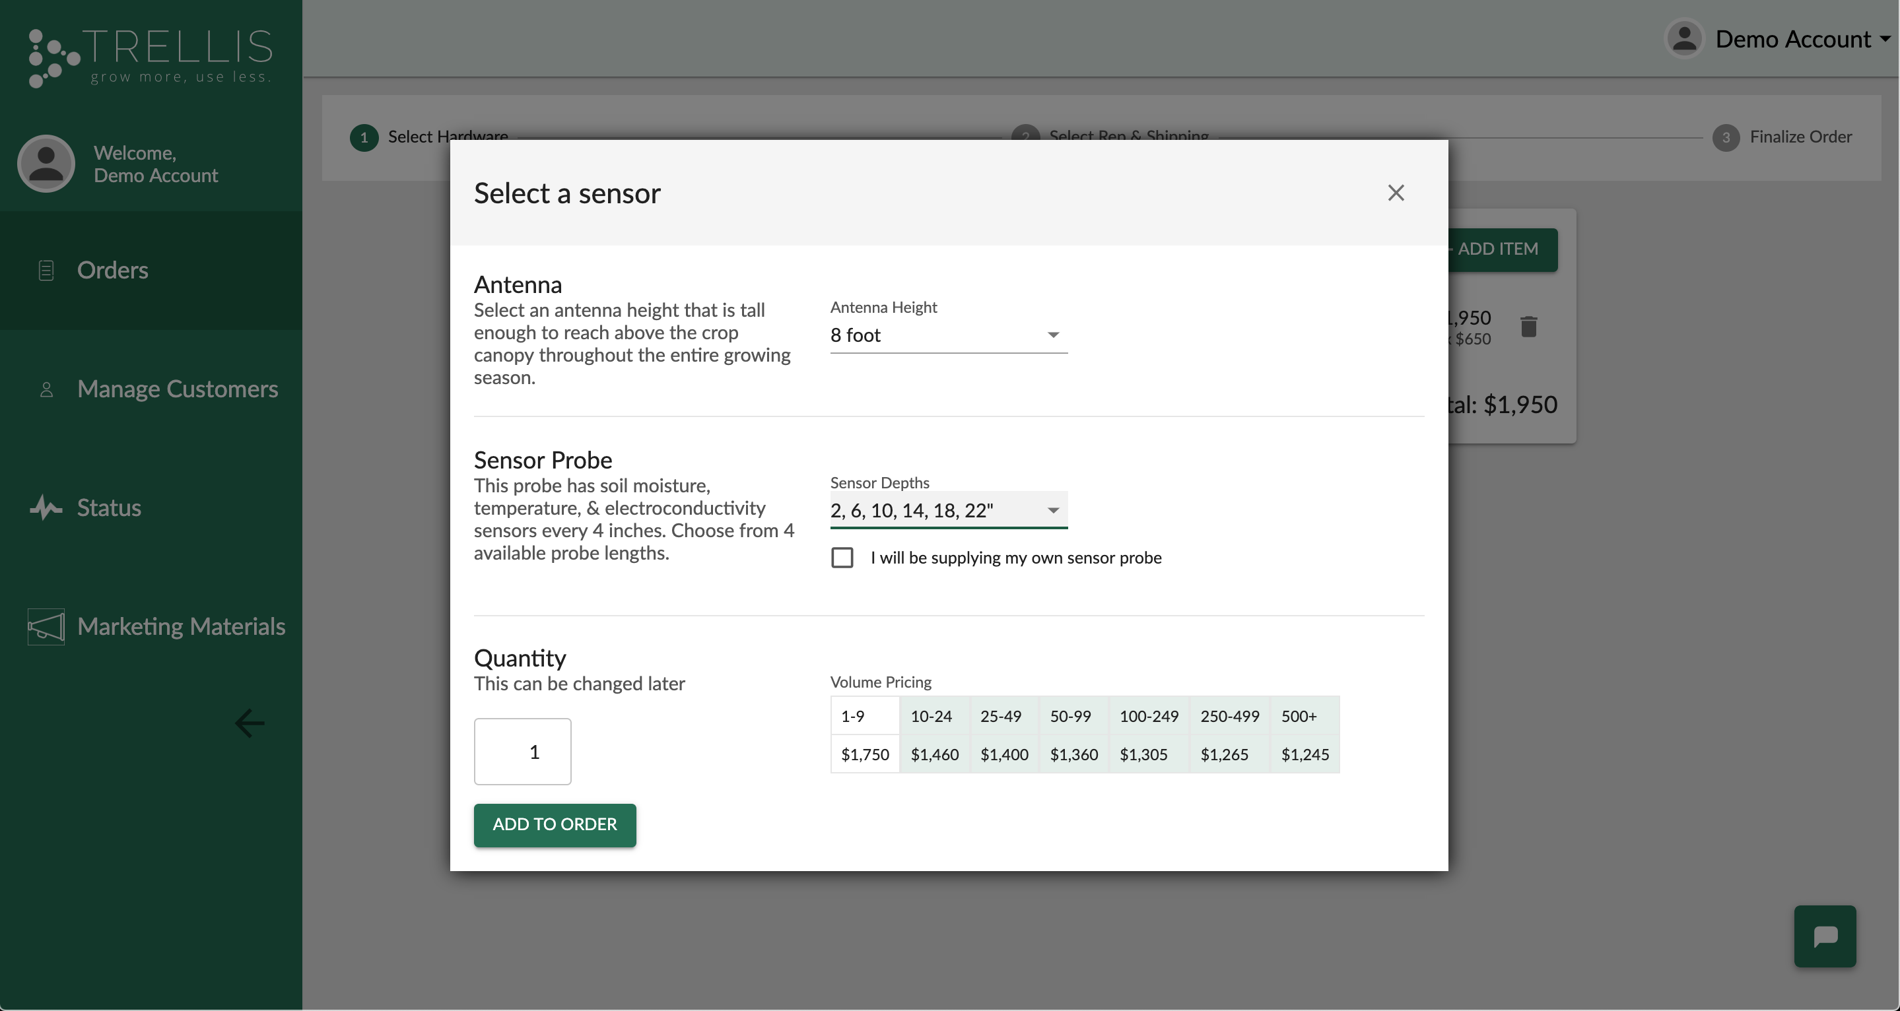This screenshot has height=1011, width=1900.
Task: Click the quantity input field
Action: coord(522,752)
